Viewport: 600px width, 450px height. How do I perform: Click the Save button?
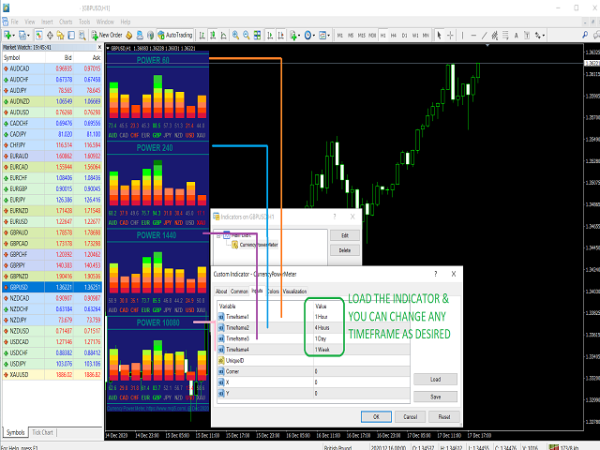coord(435,397)
